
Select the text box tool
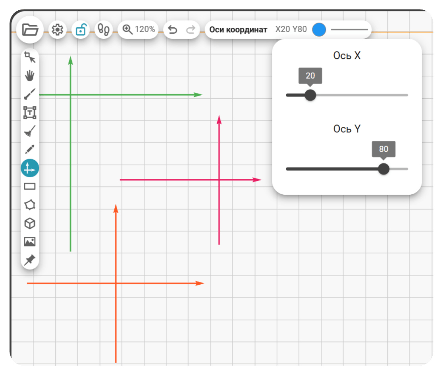click(x=30, y=113)
